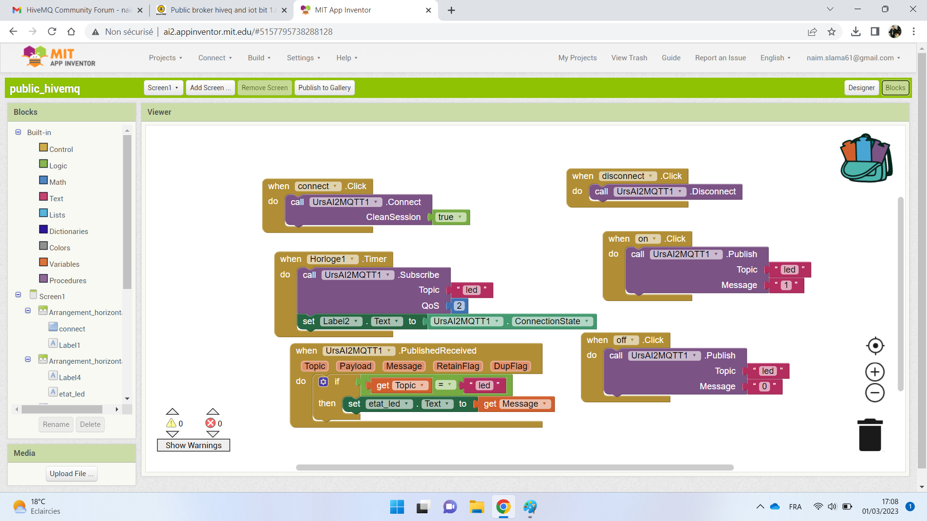Open the Help menu

point(347,58)
